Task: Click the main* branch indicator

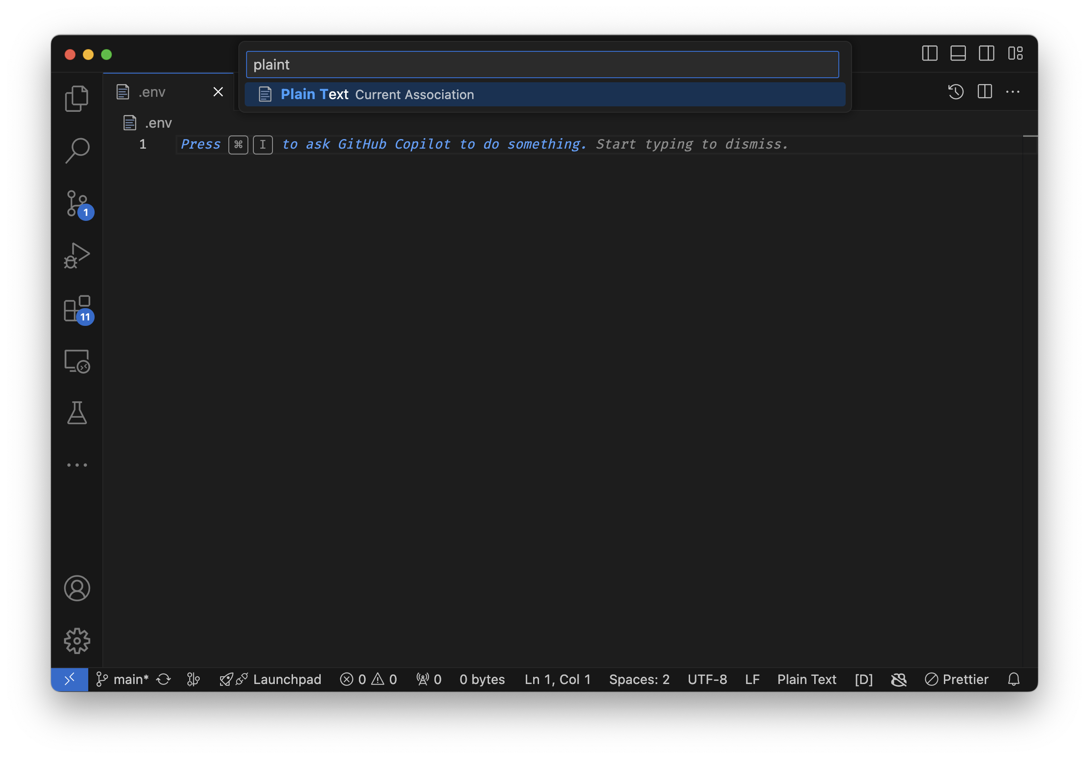Action: click(130, 679)
